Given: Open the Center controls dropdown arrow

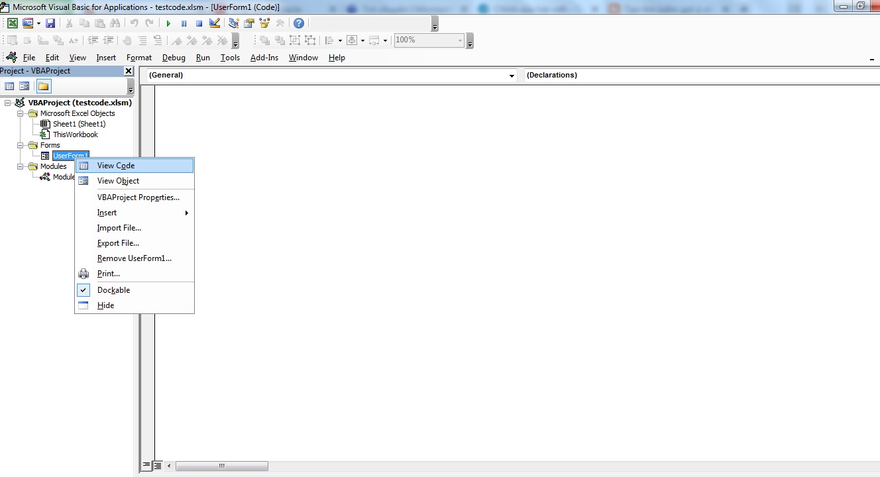Looking at the screenshot, I should coord(362,40).
